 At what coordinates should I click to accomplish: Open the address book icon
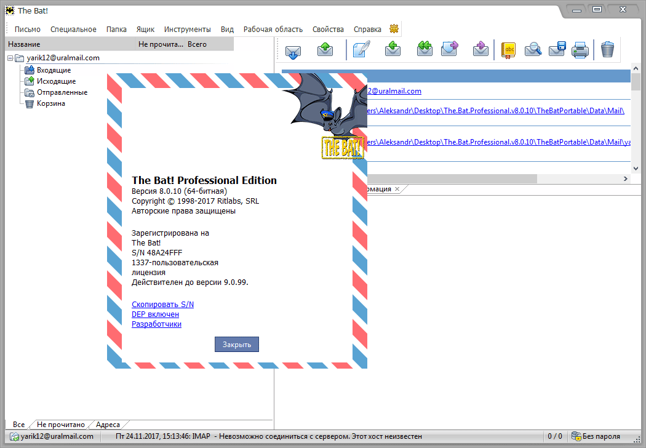(508, 50)
